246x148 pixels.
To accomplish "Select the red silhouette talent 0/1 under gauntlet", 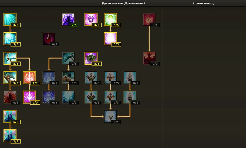I will (x=10, y=97).
